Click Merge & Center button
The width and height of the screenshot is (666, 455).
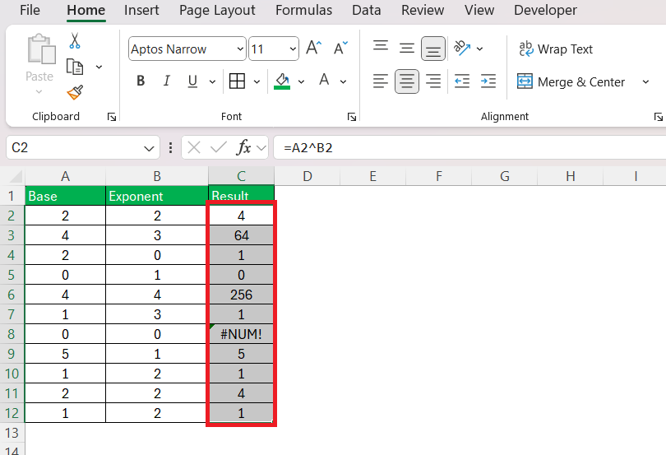click(x=571, y=81)
